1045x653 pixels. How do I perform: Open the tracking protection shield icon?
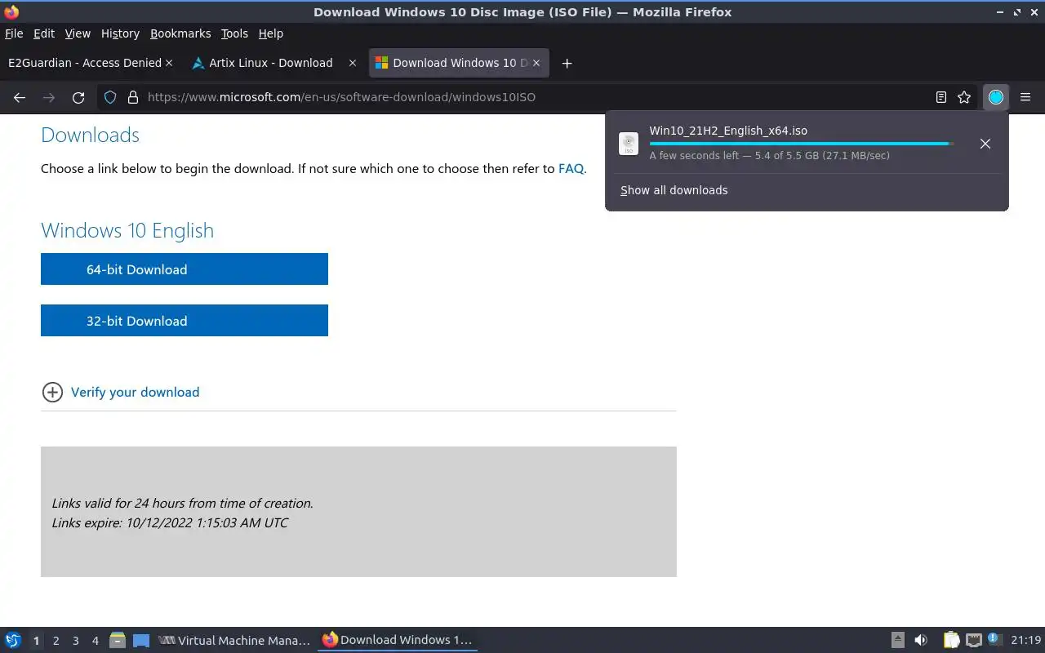click(x=110, y=97)
